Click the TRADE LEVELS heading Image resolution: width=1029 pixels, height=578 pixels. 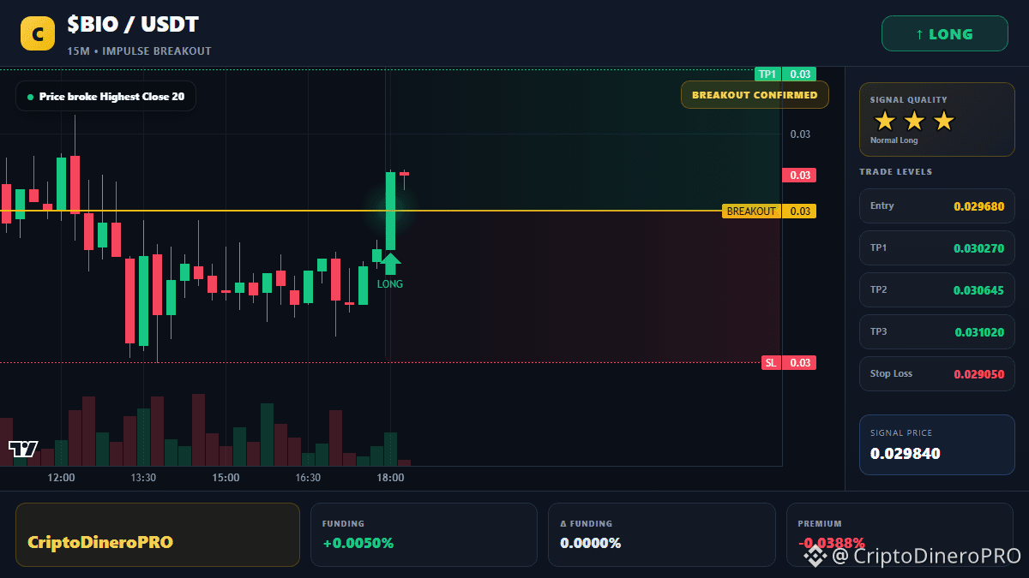point(895,172)
